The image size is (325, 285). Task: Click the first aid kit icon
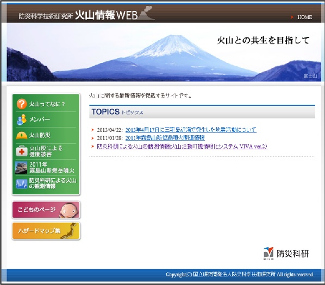[22, 151]
